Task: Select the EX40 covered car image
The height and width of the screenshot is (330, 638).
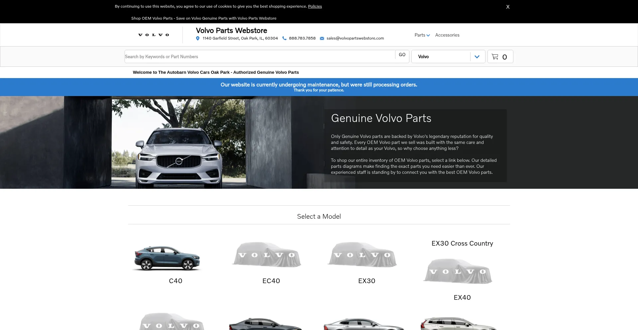Action: pos(458,271)
